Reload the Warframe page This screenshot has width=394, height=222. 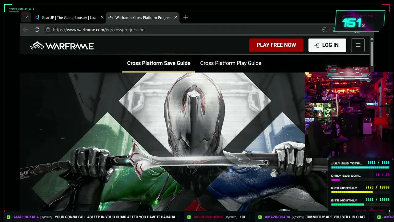click(37, 30)
